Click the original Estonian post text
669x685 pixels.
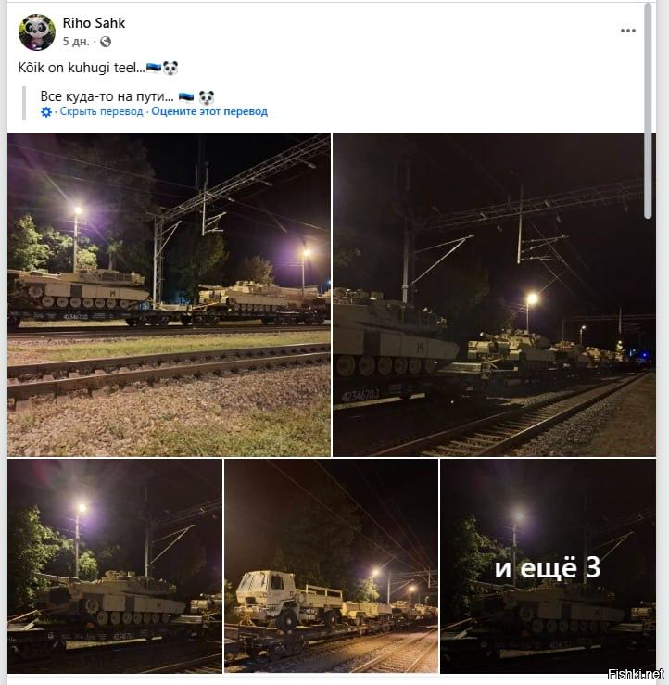click(x=82, y=68)
